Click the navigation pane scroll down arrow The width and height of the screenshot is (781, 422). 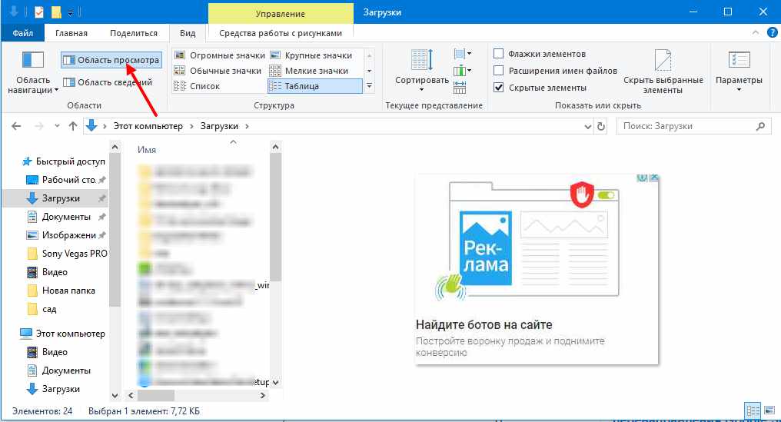tap(115, 396)
